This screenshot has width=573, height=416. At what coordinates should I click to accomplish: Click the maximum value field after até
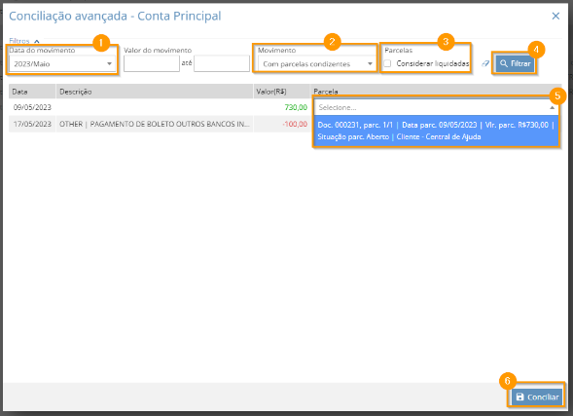click(x=222, y=63)
